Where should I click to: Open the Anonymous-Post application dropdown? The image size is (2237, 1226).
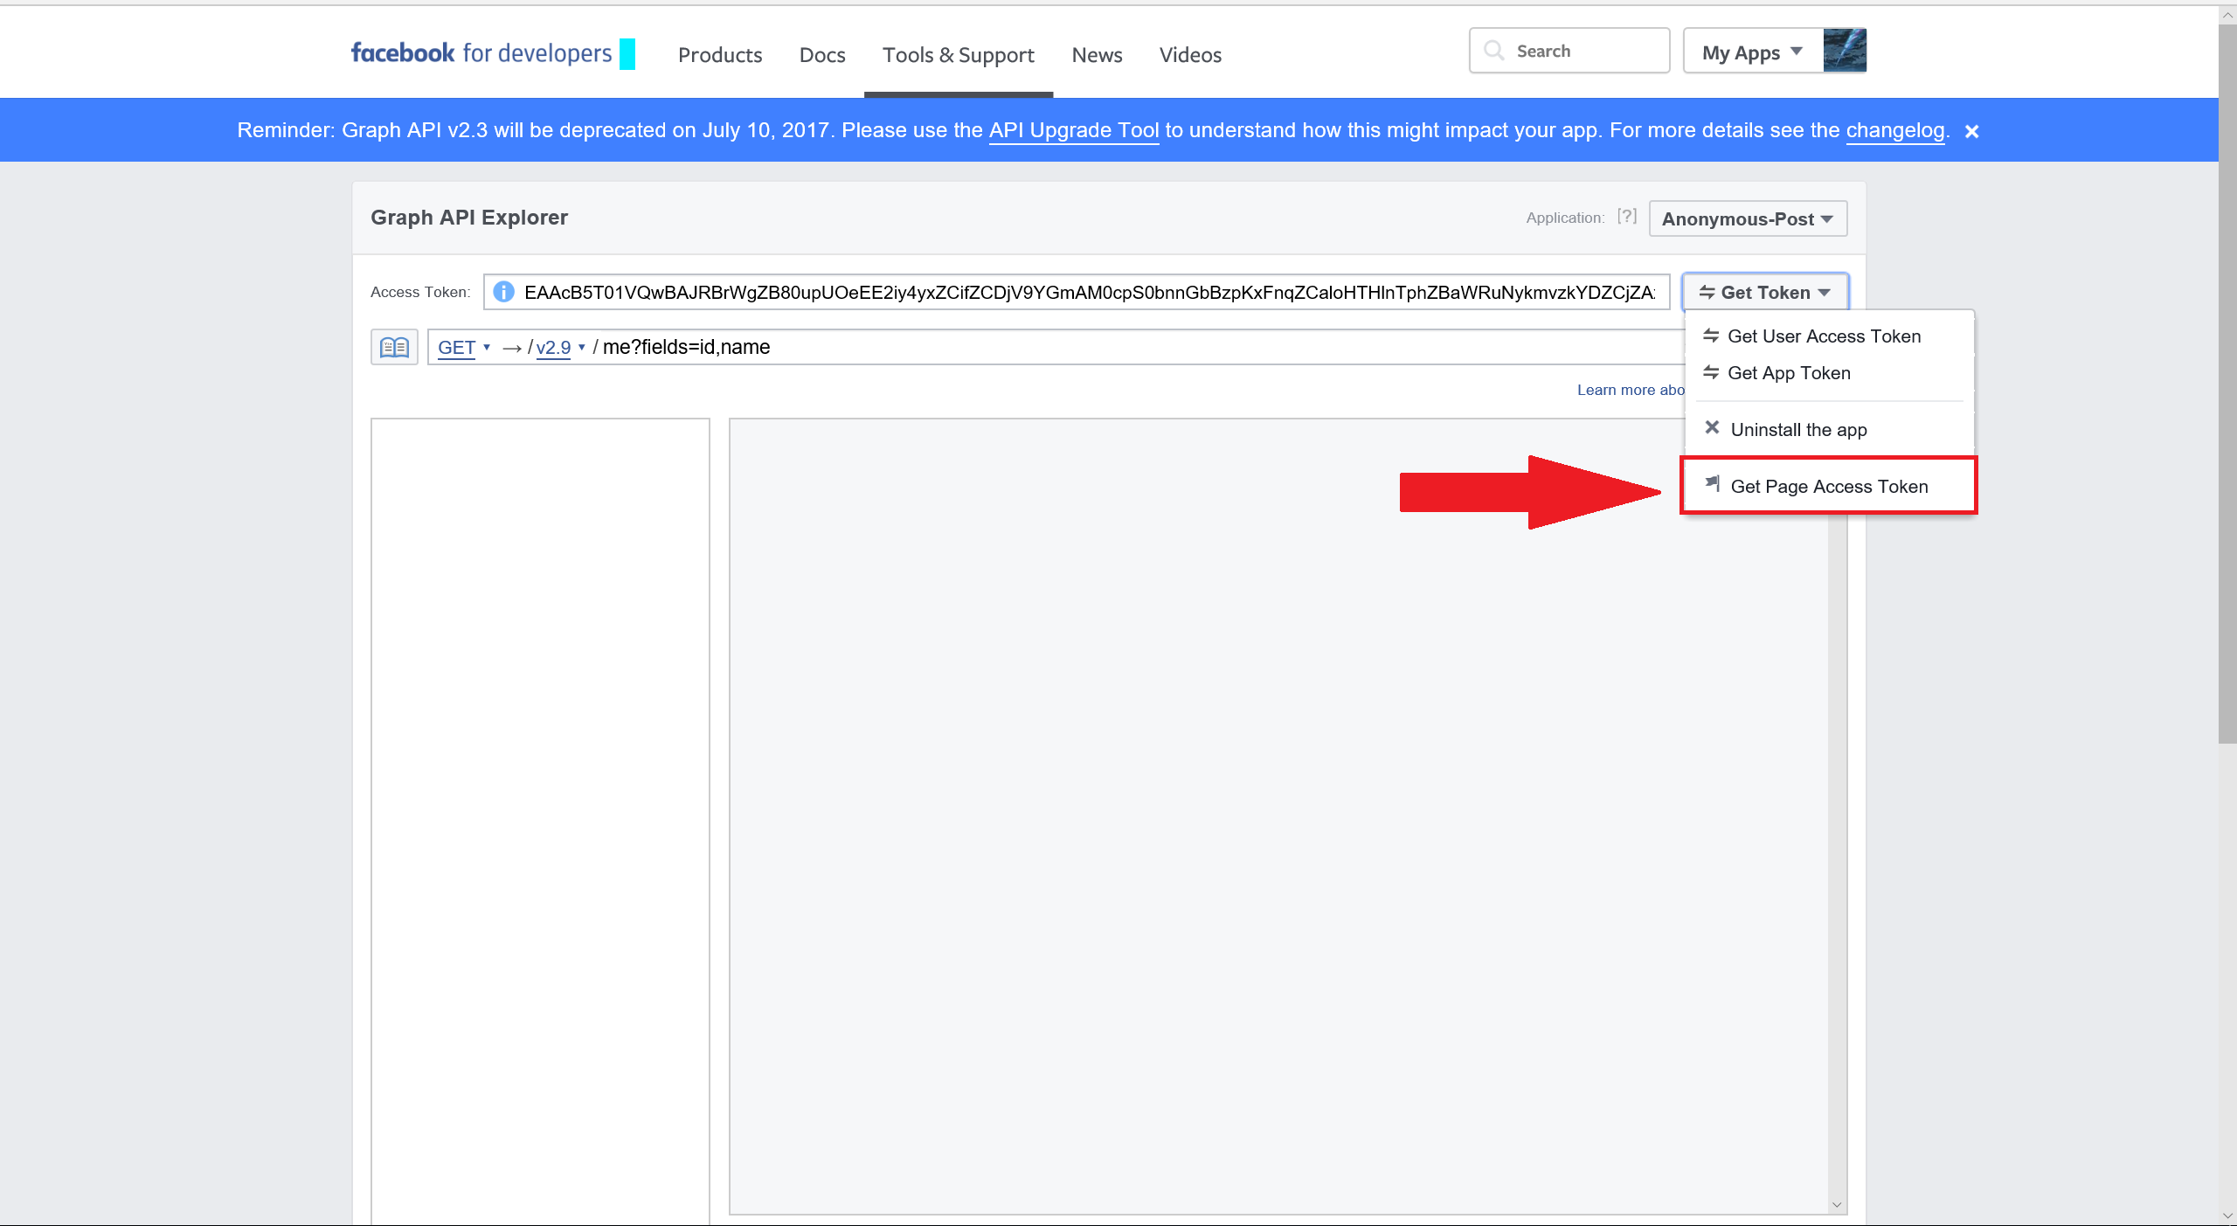coord(1748,218)
